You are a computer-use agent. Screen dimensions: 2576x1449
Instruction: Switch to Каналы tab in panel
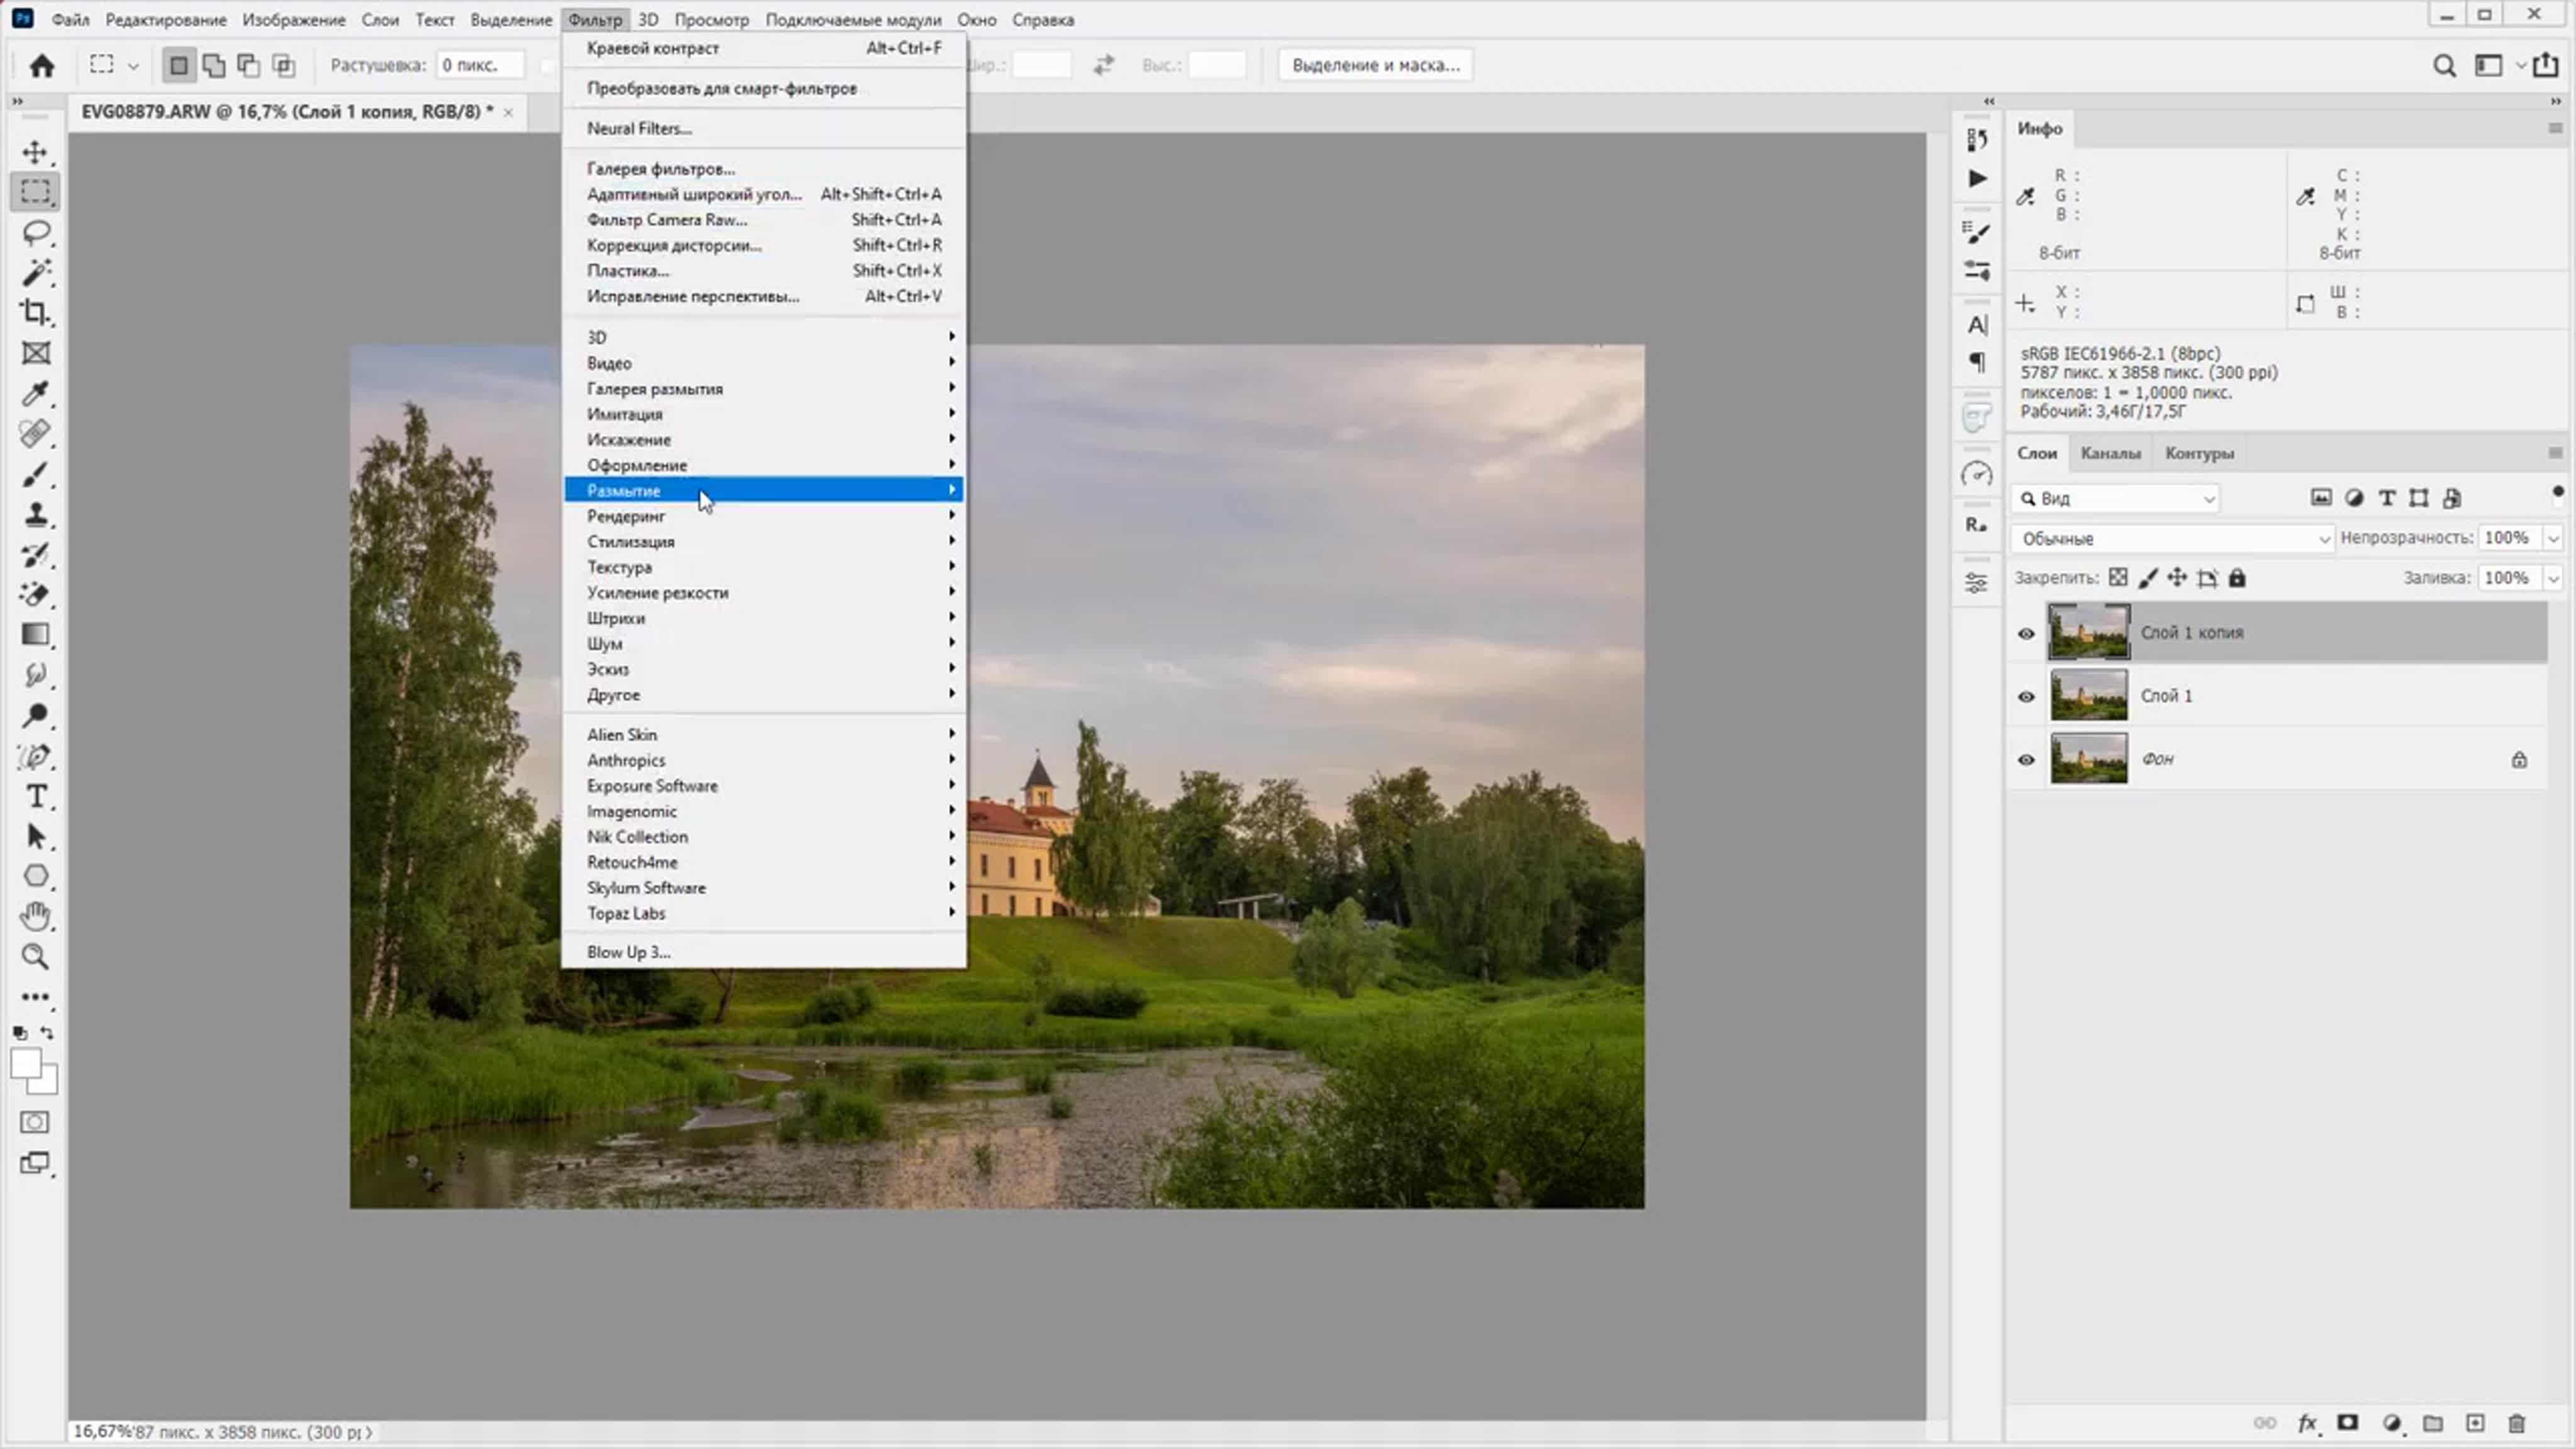pos(2109,453)
